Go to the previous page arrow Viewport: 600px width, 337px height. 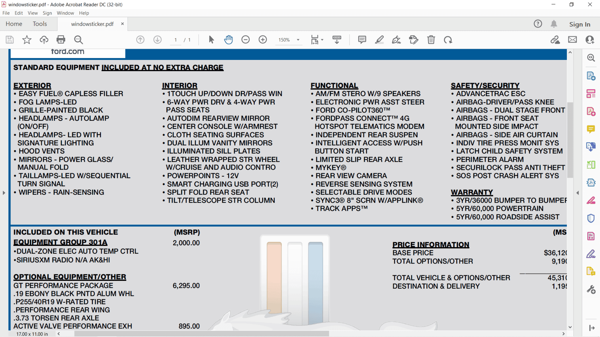click(x=140, y=40)
